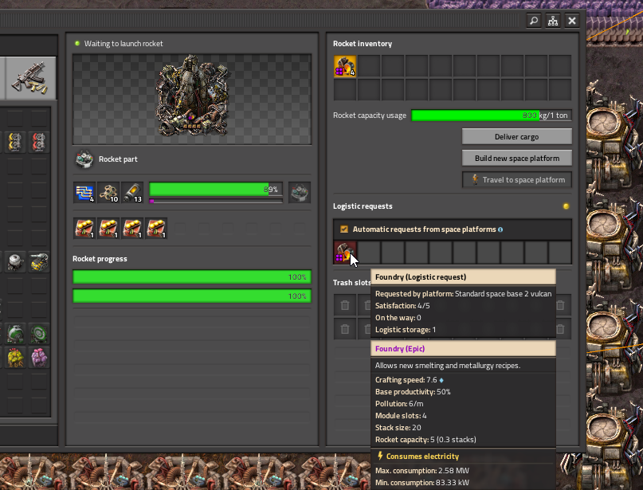This screenshot has width=643, height=490.
Task: Click the upper 100% rocket progress bar
Action: [x=192, y=276]
